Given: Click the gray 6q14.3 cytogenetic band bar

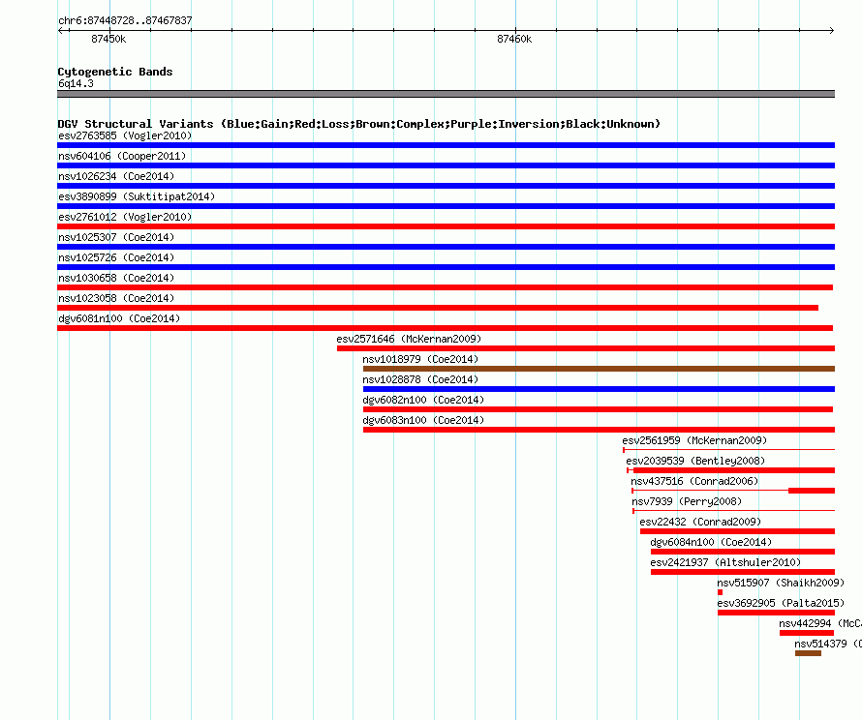Looking at the screenshot, I should (446, 94).
